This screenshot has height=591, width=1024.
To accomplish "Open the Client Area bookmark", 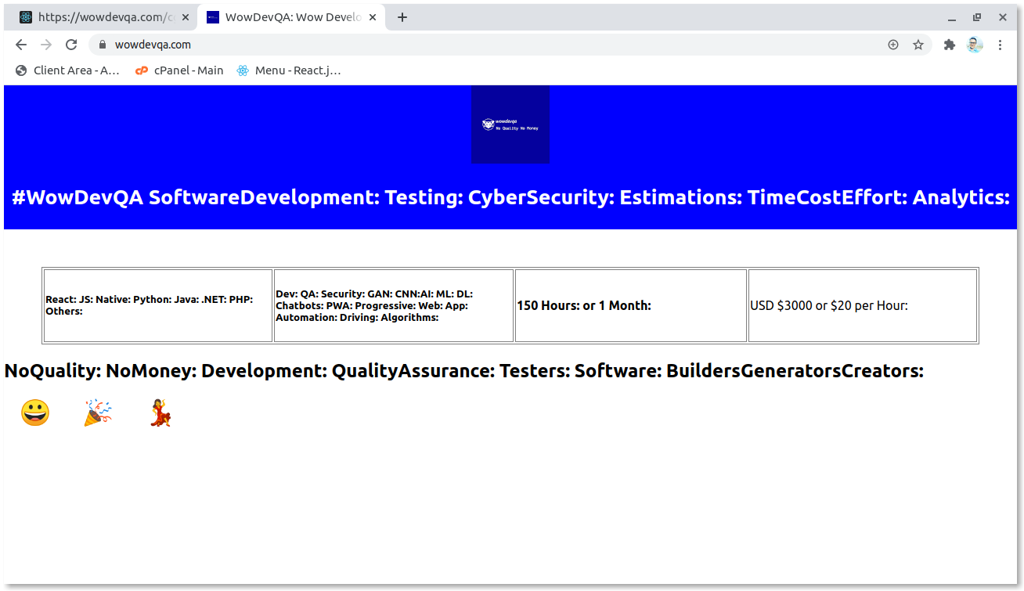I will tap(67, 70).
